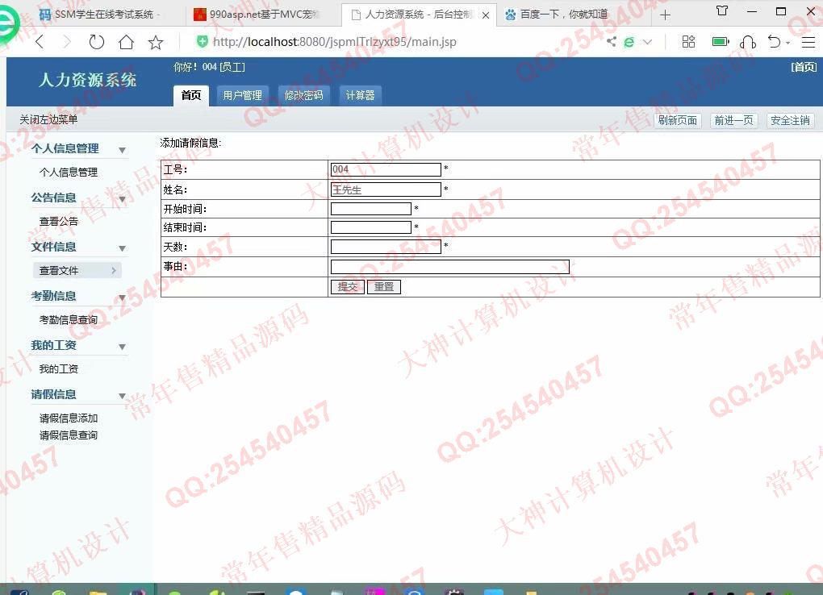Switch to the 用户管理 tab
Viewport: 823px width, 595px height.
[x=242, y=95]
